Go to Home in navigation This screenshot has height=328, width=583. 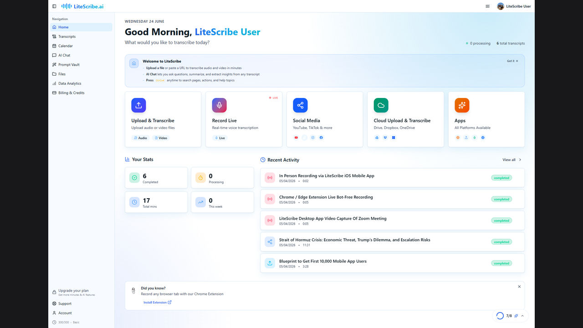point(81,27)
